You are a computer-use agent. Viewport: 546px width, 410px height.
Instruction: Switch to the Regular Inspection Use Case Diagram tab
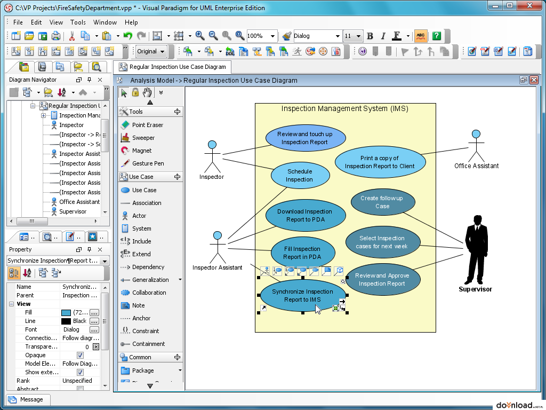point(173,67)
